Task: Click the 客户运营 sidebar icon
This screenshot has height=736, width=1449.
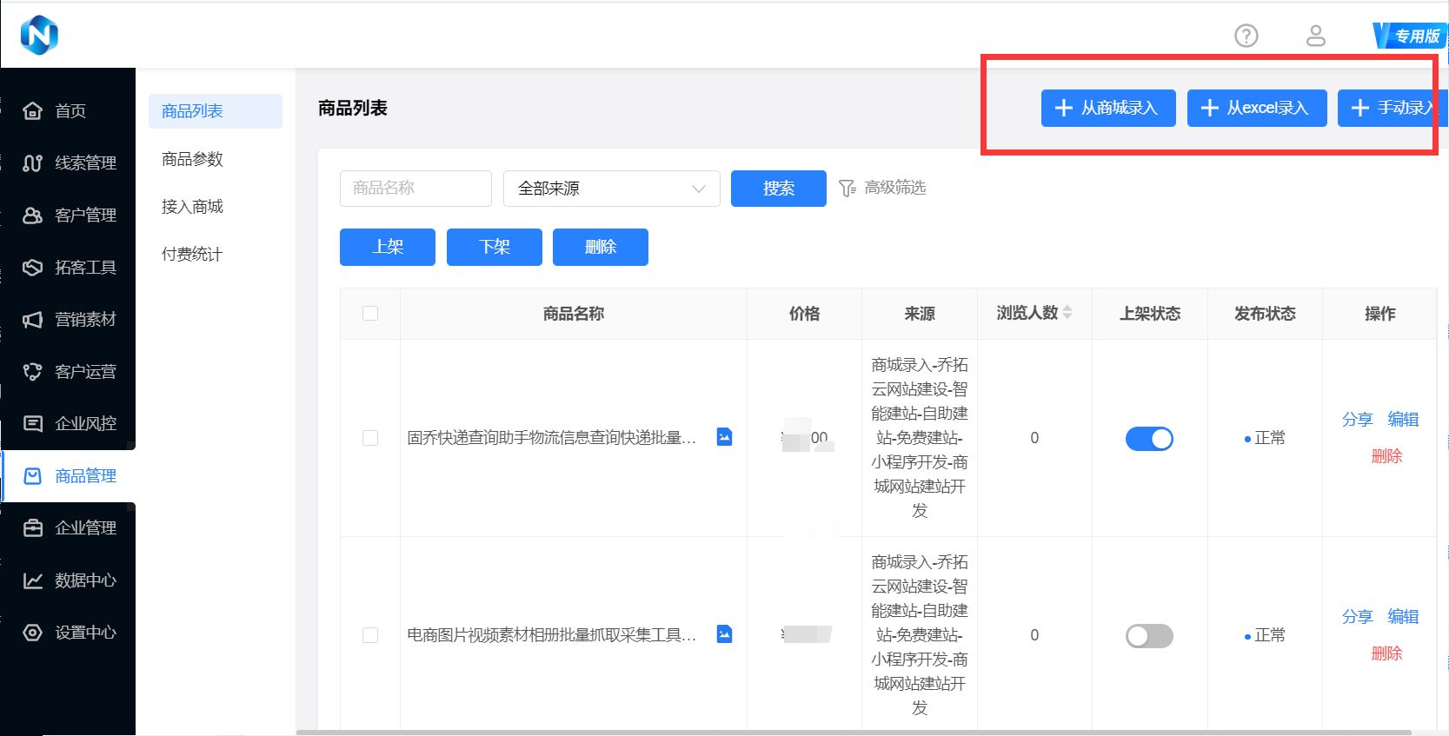Action: [x=32, y=372]
